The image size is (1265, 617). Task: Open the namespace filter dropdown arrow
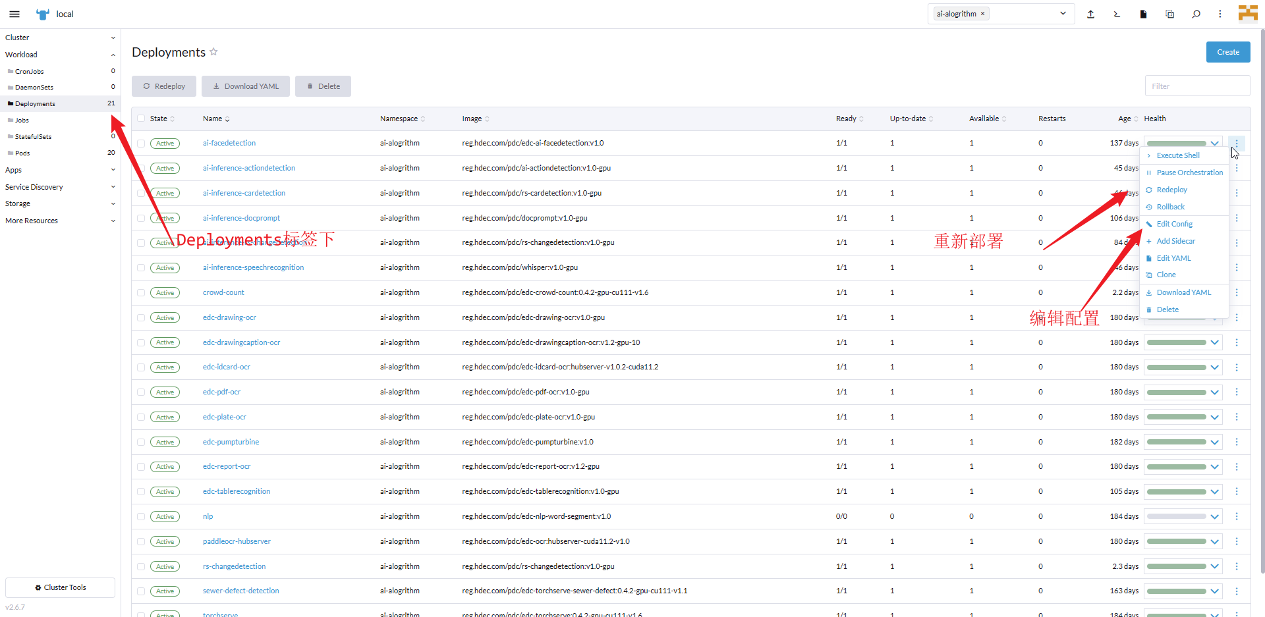(1062, 14)
